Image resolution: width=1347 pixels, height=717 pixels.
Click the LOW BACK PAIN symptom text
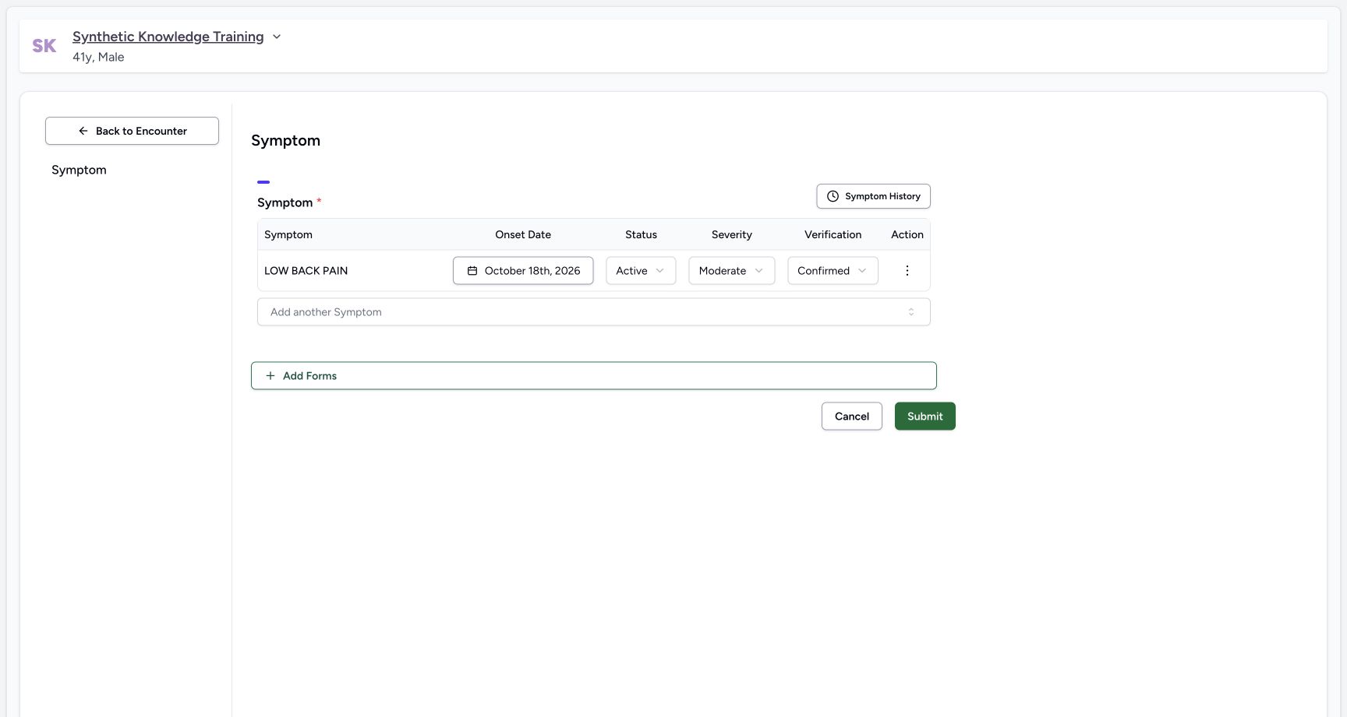[x=306, y=271]
